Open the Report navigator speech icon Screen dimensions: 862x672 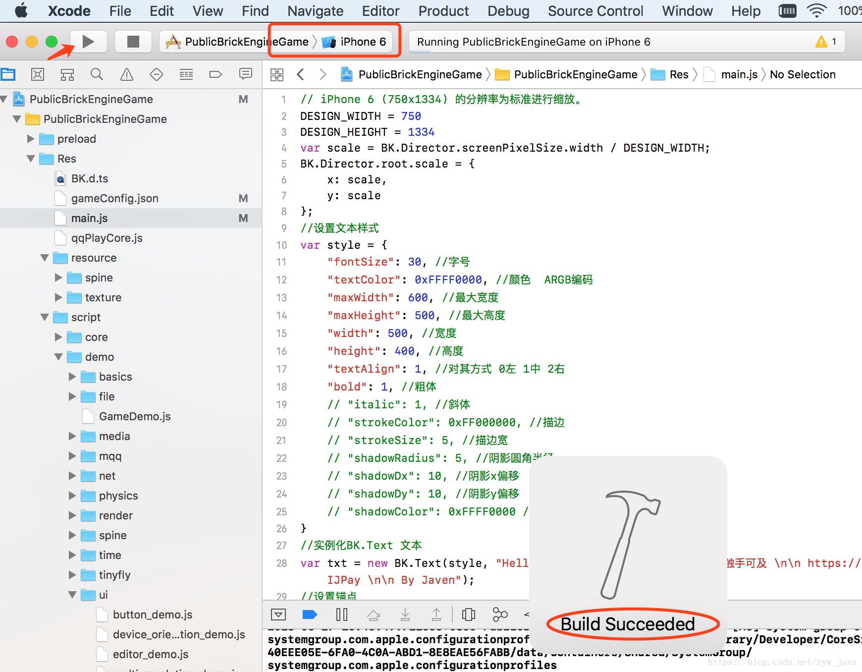[x=246, y=74]
